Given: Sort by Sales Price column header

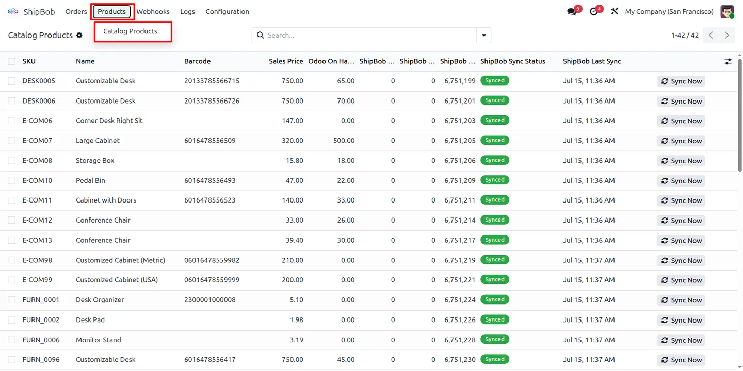Looking at the screenshot, I should click(286, 61).
